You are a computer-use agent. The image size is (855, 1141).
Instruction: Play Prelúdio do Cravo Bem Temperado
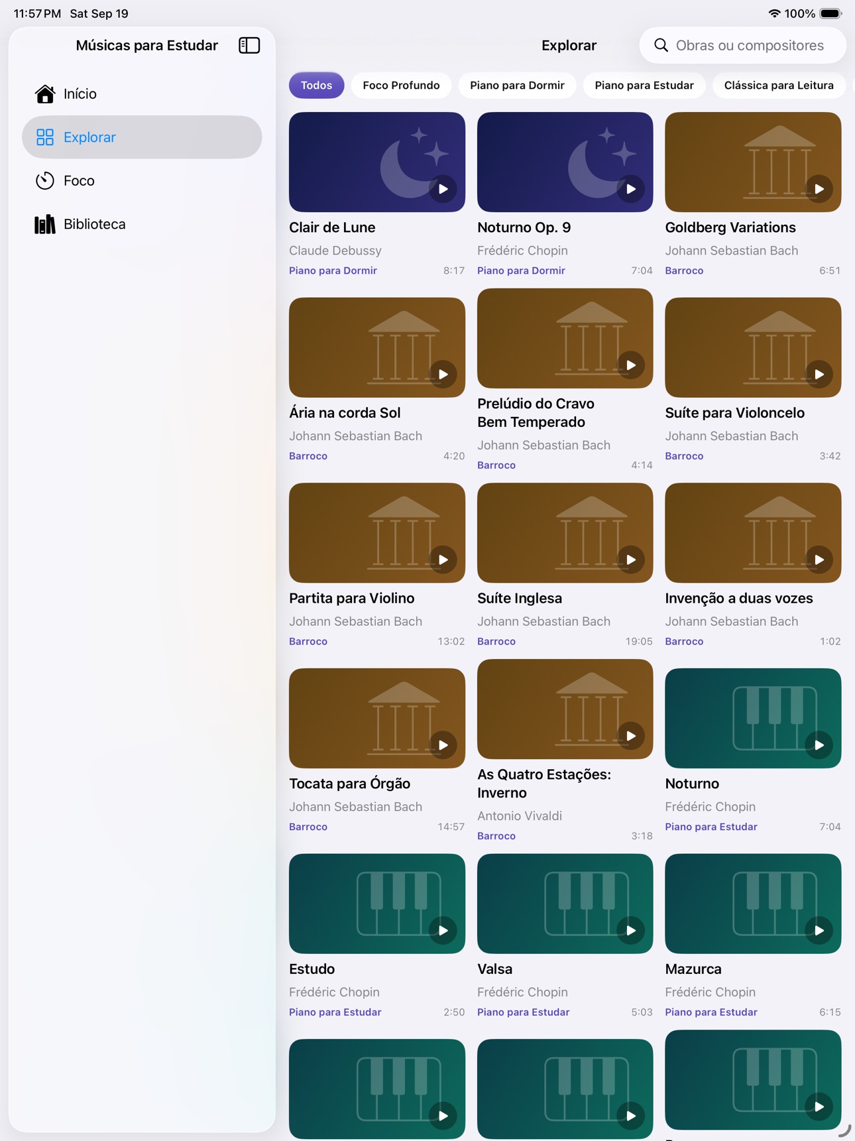(x=631, y=365)
